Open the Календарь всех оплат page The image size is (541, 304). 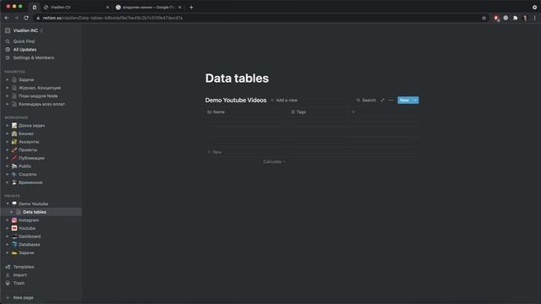[41, 104]
